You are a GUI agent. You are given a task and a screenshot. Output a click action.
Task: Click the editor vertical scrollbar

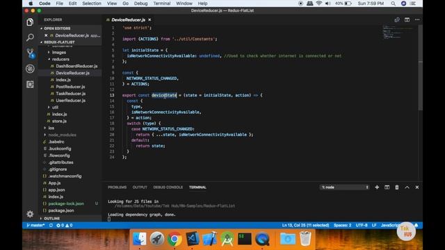[x=420, y=68]
